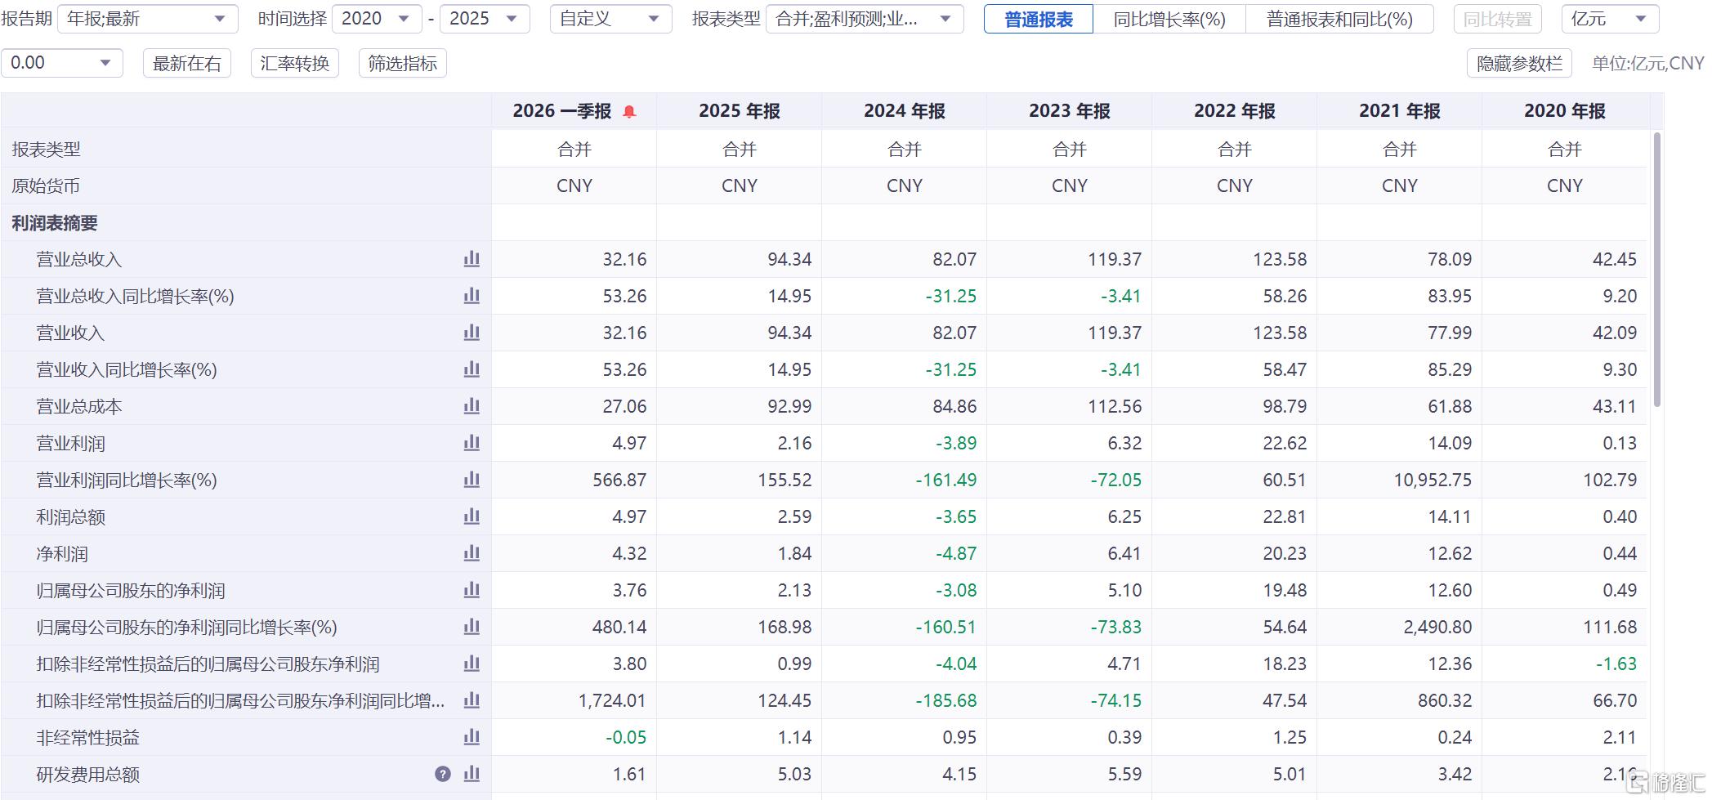The image size is (1712, 800).
Task: Open chart icon for 营业利润 row
Action: tap(472, 443)
